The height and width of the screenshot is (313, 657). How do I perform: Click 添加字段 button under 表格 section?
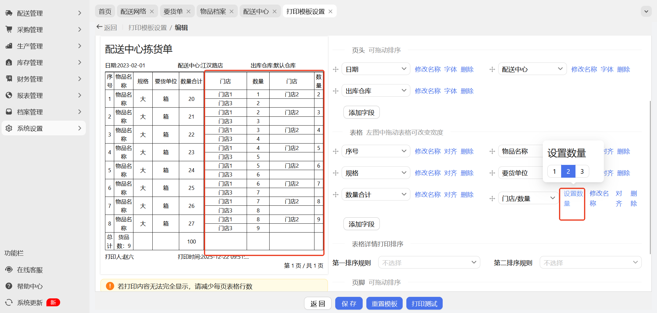click(361, 224)
